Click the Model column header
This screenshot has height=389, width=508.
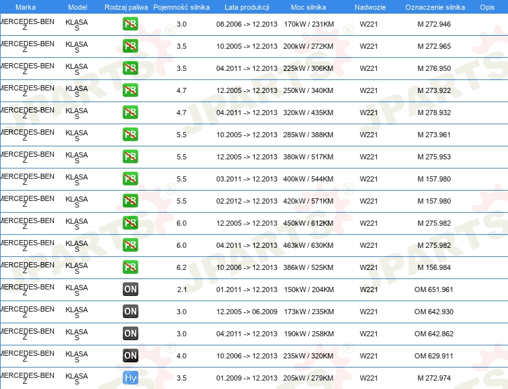tap(78, 7)
